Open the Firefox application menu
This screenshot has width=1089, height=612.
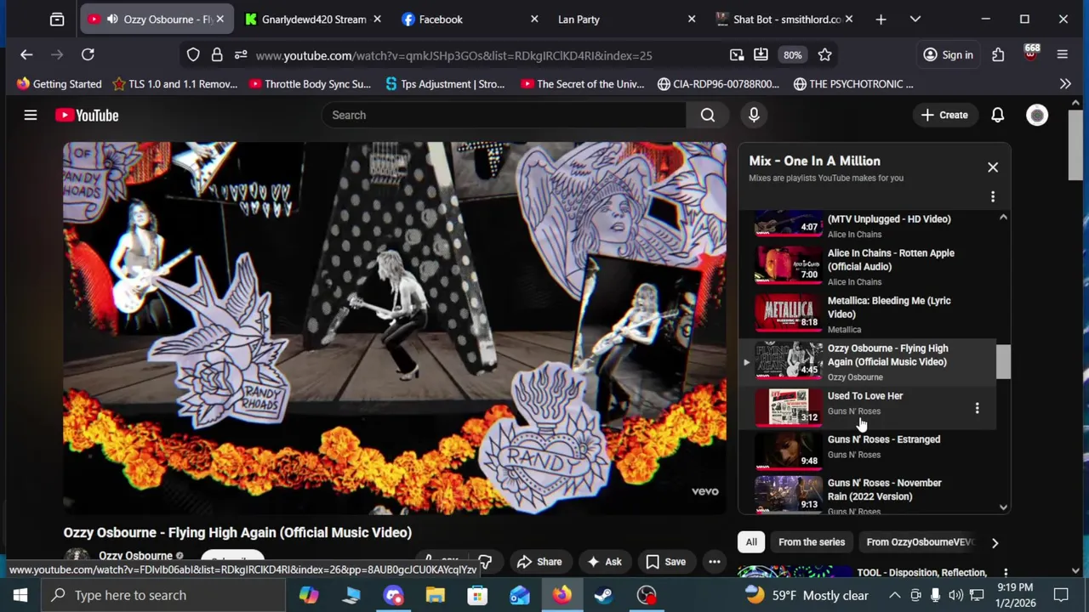pos(1062,54)
